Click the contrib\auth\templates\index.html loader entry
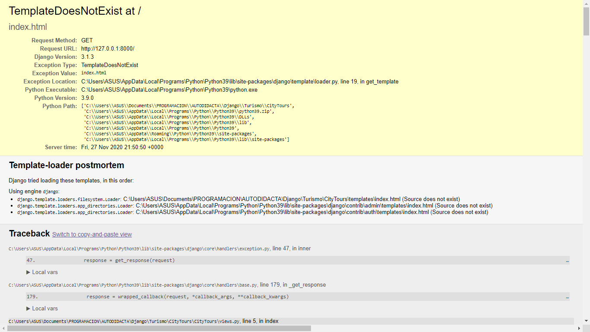The height and width of the screenshot is (332, 590). point(253,212)
